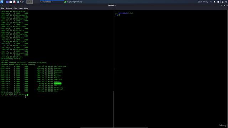Launch terminal emulator from top panel
This screenshot has height=128, width=228.
[21, 2]
